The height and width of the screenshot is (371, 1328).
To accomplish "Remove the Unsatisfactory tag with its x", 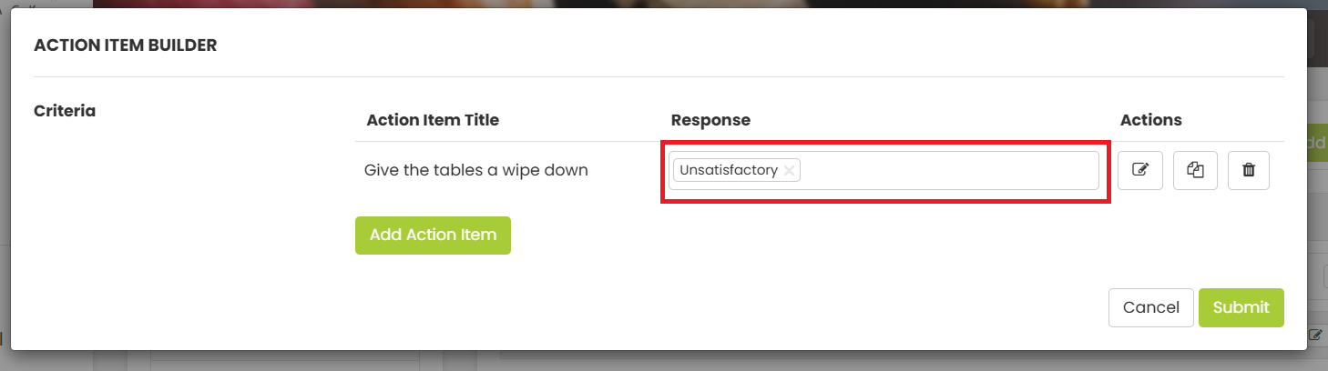I will tap(789, 170).
